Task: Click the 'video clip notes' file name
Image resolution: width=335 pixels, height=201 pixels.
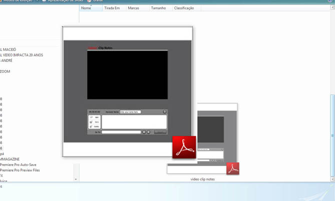Action: [x=202, y=178]
